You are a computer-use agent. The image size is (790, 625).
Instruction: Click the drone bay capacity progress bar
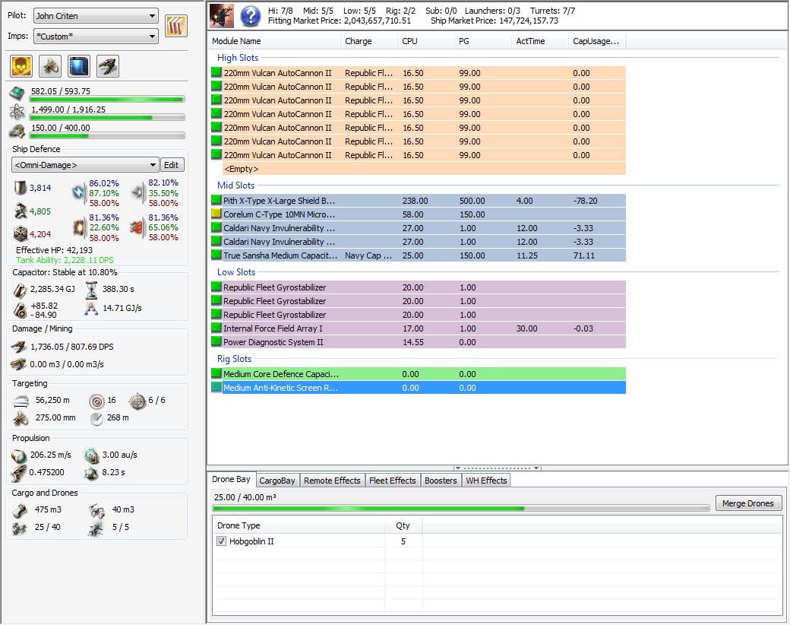click(461, 509)
